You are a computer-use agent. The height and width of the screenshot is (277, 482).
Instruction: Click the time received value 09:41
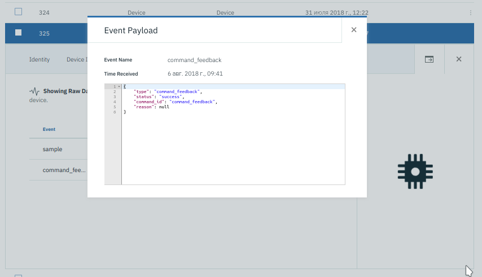coord(195,73)
